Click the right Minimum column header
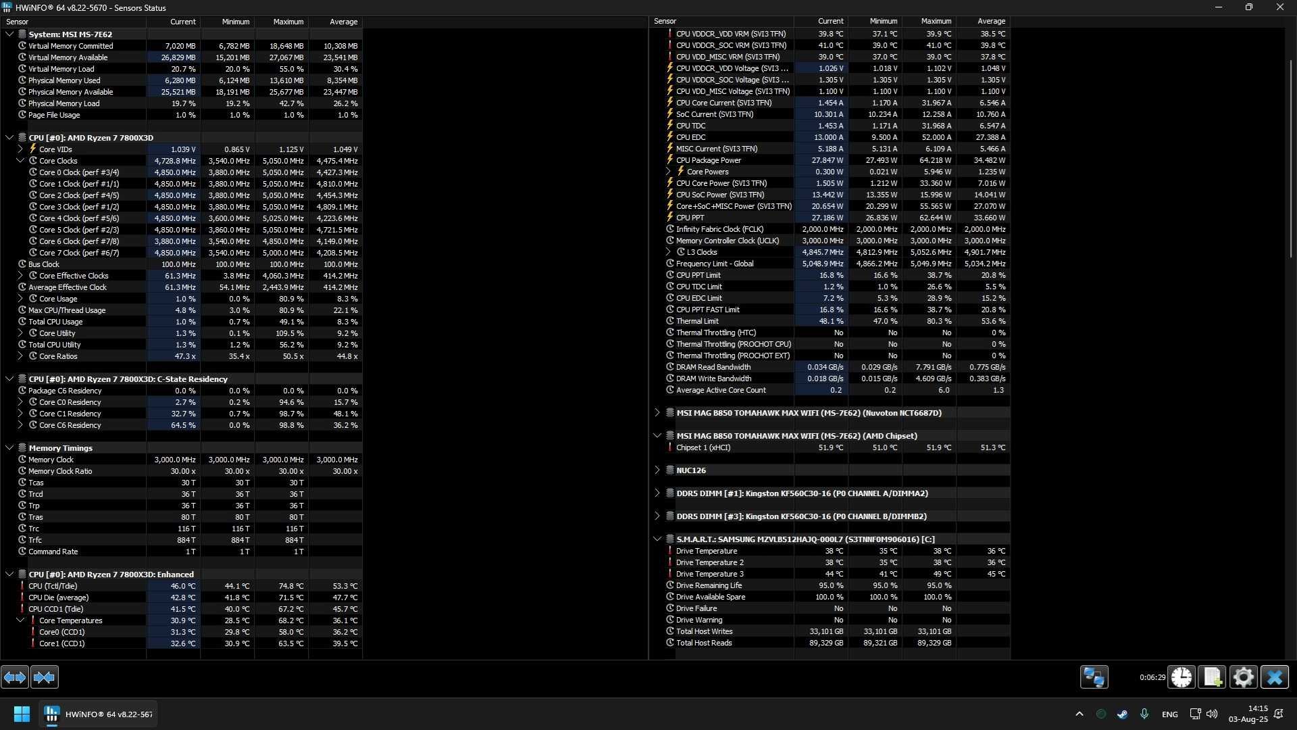The width and height of the screenshot is (1297, 730). tap(875, 22)
